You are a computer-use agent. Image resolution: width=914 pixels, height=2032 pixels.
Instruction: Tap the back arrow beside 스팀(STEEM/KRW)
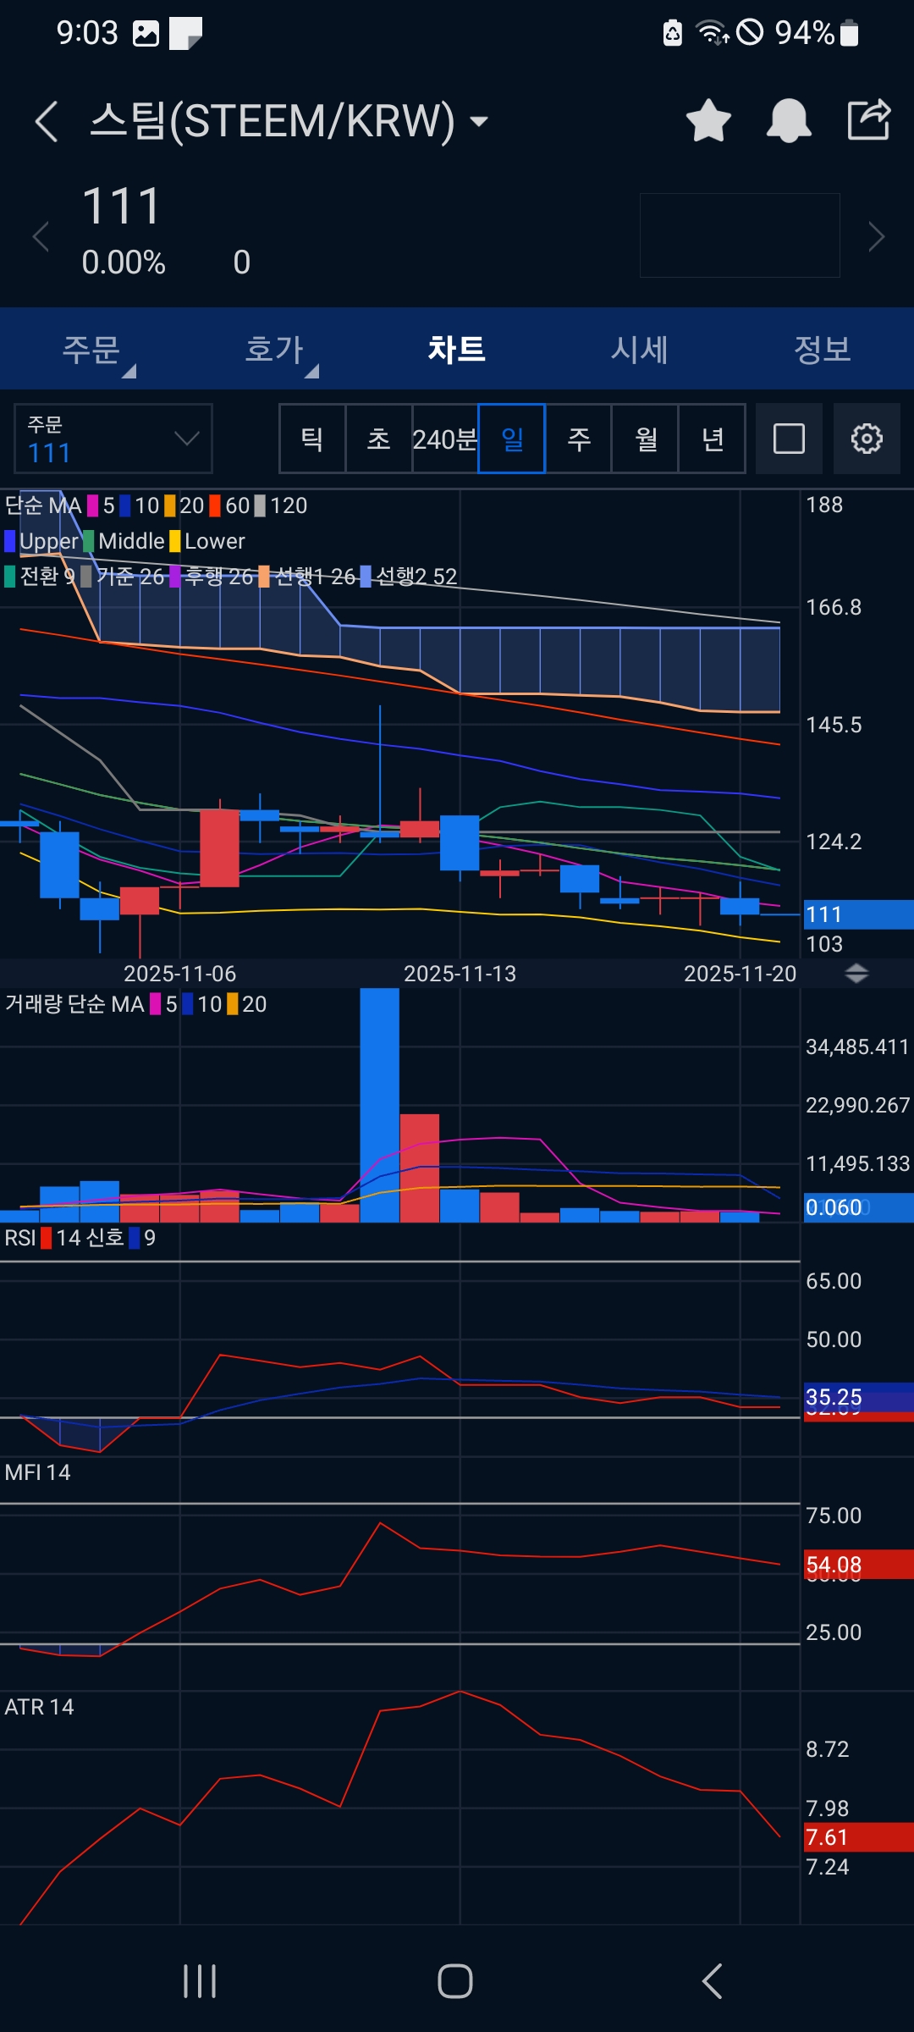tap(47, 121)
